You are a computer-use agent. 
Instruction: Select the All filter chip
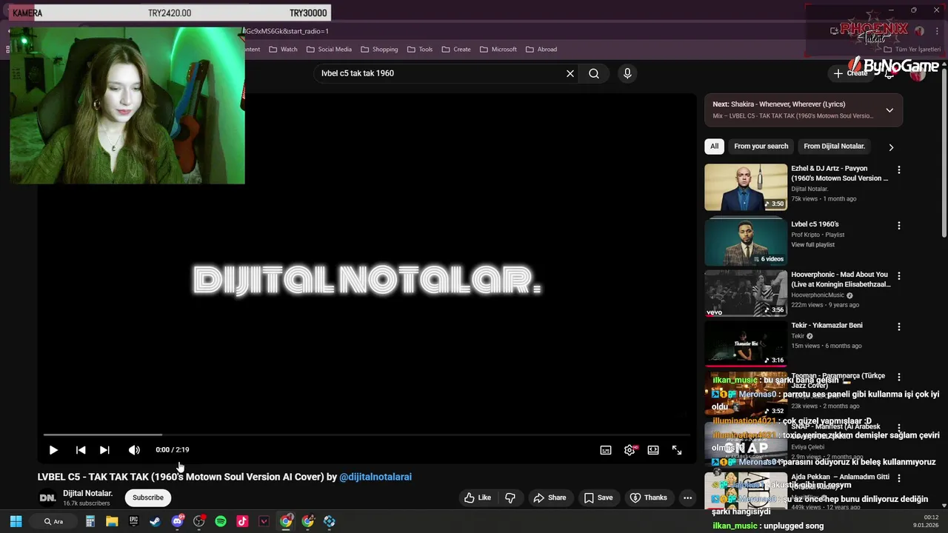[714, 147]
